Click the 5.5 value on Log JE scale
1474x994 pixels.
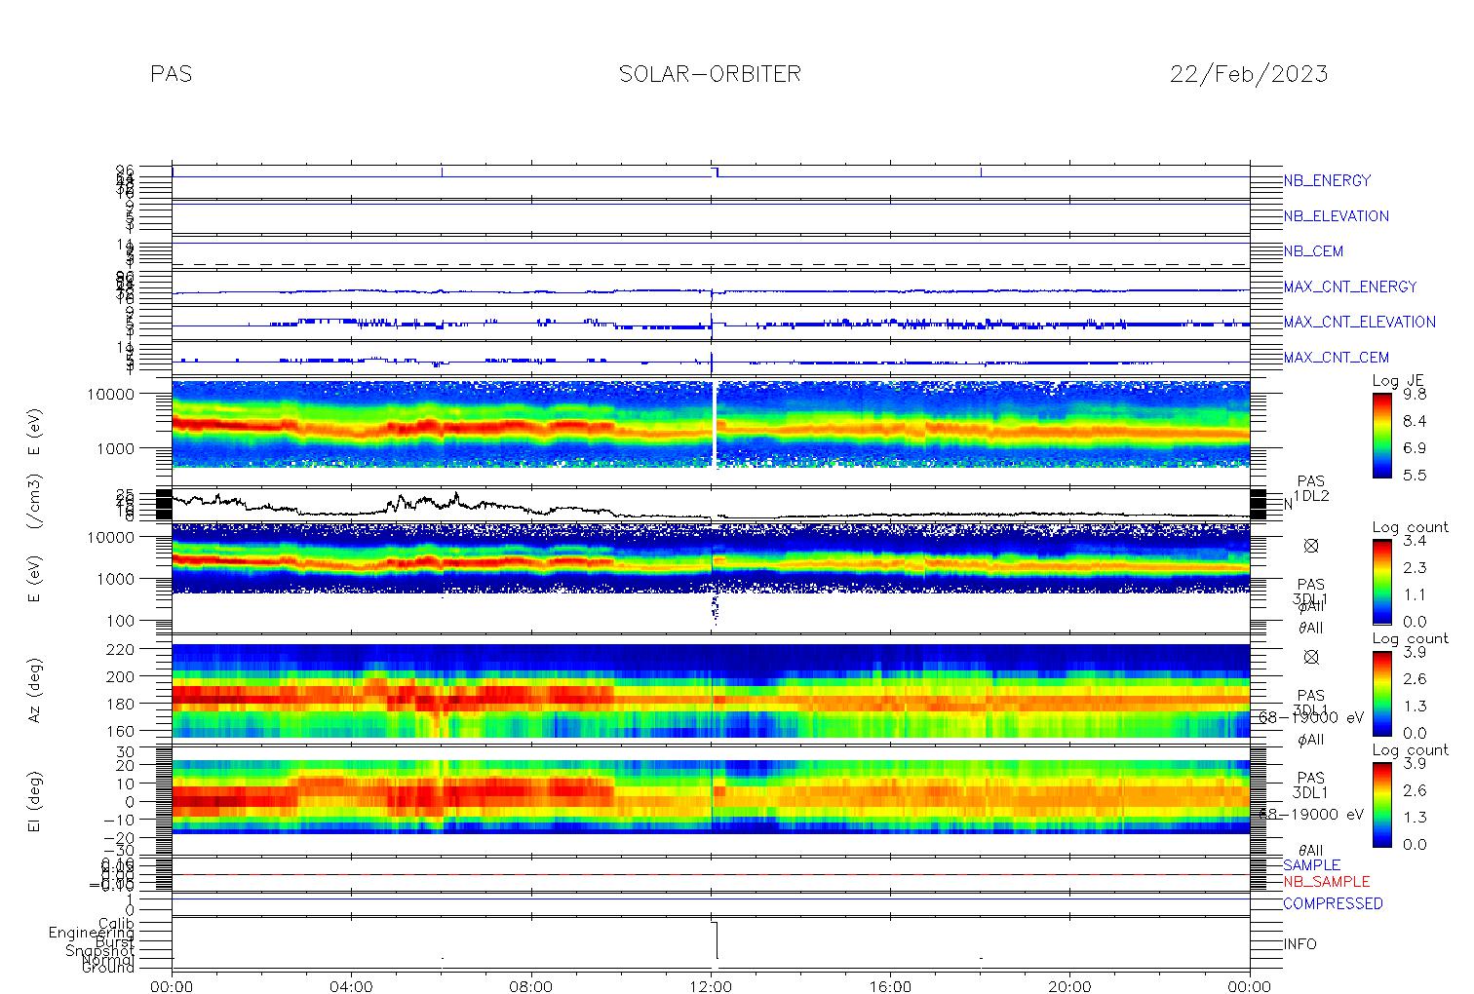[1415, 476]
